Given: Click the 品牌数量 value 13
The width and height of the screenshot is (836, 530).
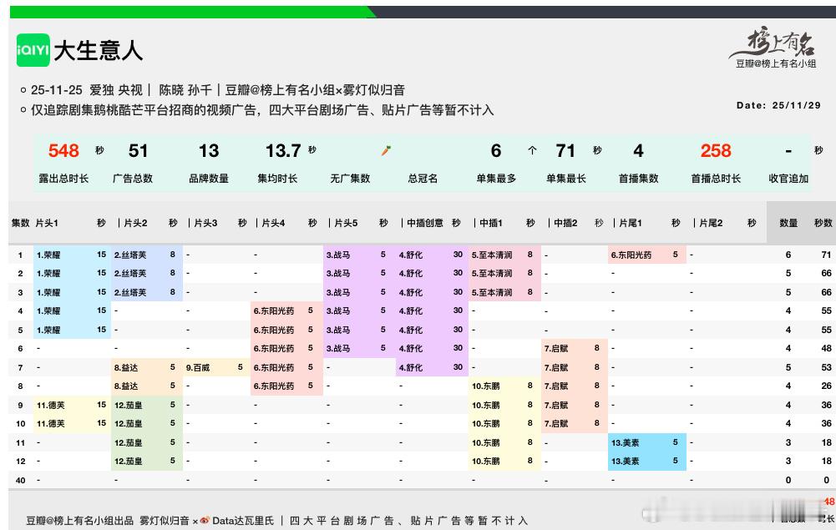Looking at the screenshot, I should pyautogui.click(x=209, y=151).
